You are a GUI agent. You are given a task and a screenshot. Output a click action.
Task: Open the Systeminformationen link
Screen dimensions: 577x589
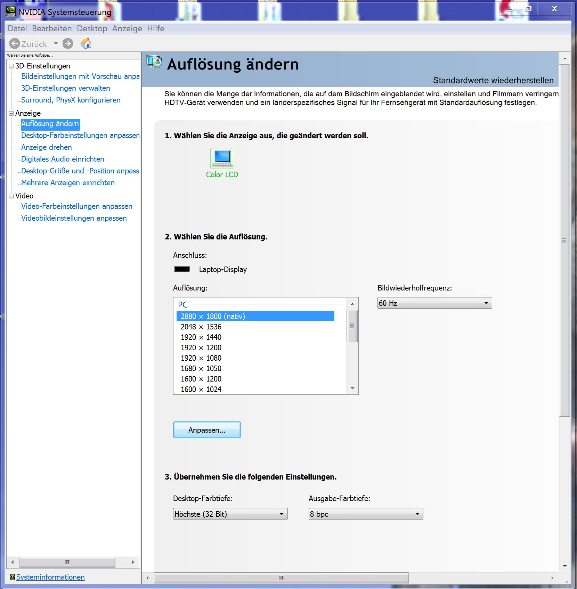click(50, 577)
